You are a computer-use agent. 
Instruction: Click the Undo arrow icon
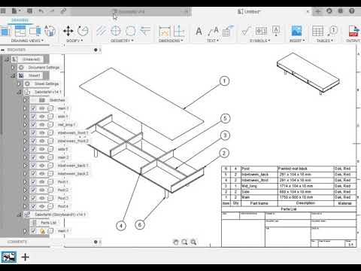(x=41, y=11)
